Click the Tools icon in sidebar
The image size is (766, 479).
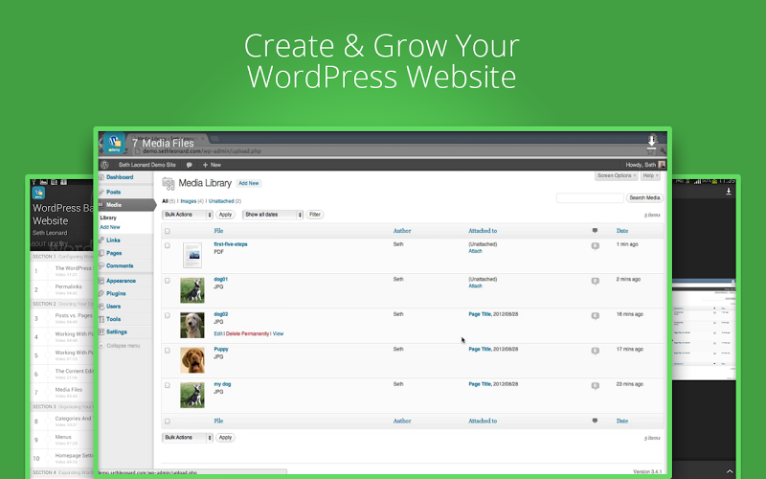point(101,319)
